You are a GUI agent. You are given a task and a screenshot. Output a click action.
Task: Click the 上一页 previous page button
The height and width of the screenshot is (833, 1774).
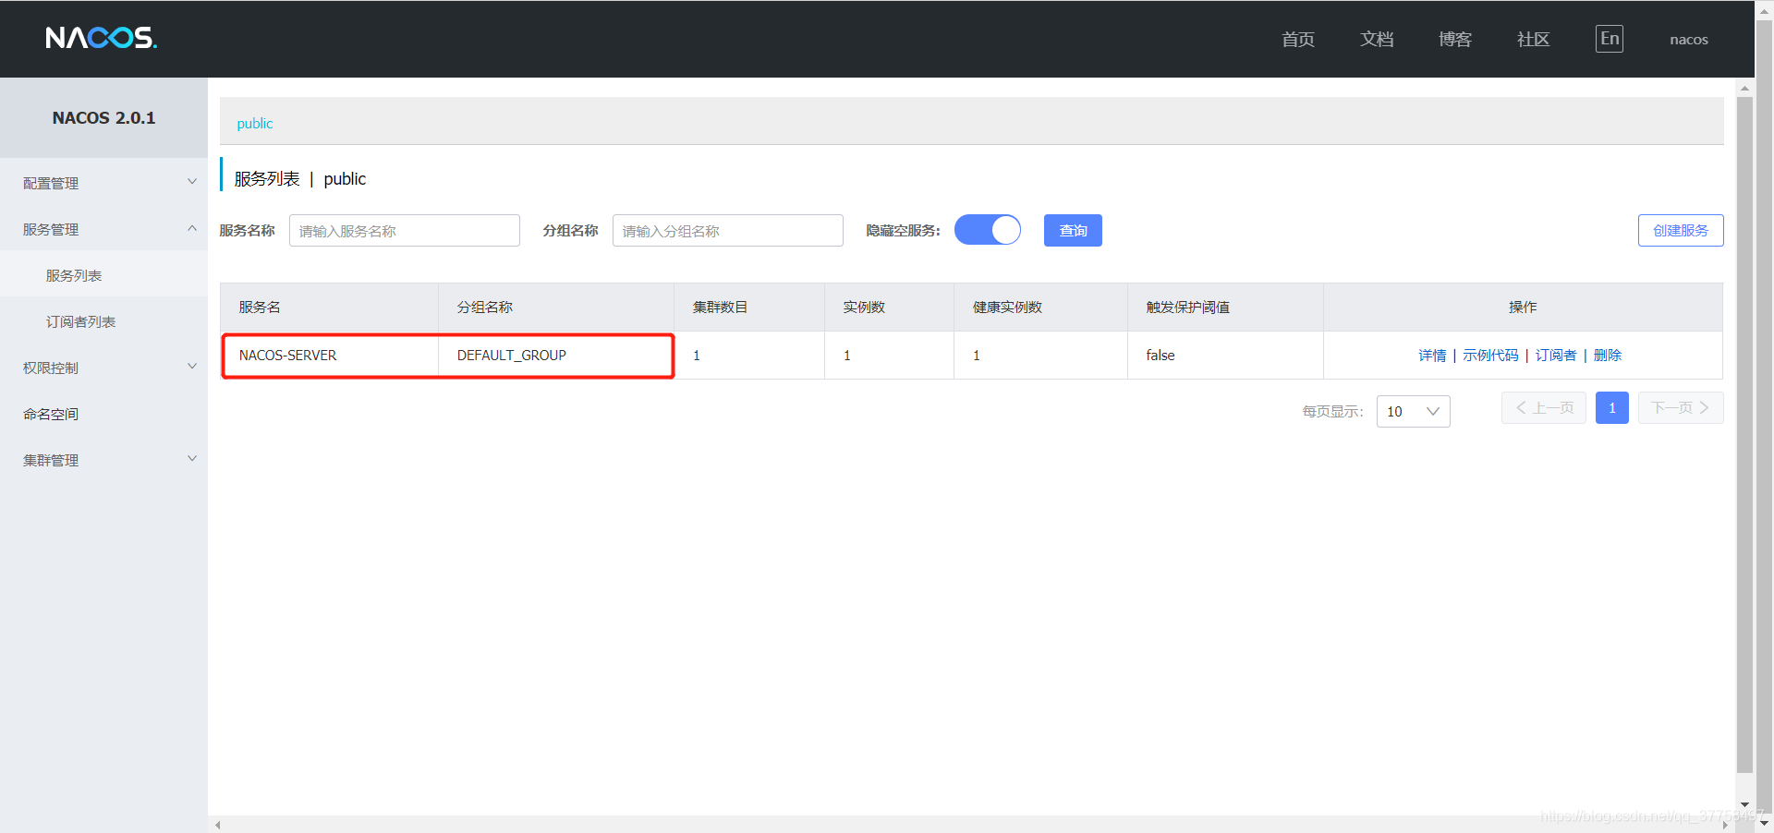[1544, 407]
